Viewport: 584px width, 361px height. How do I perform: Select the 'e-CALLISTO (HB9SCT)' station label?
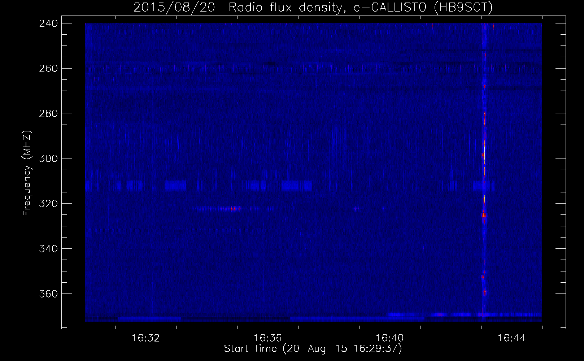423,8
